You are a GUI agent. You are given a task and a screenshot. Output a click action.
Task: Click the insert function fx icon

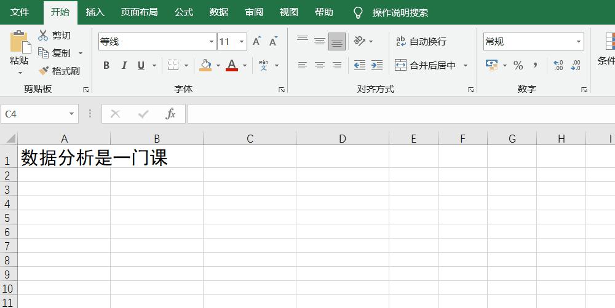point(170,114)
